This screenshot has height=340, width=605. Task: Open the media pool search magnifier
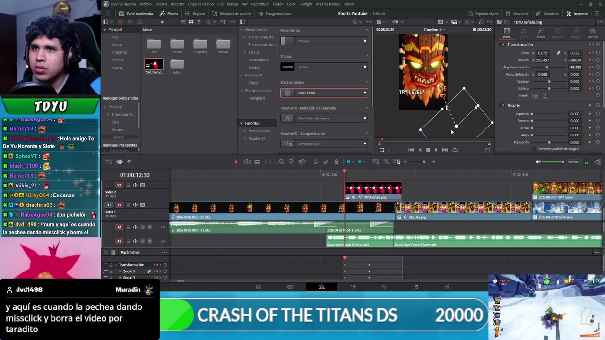pos(208,22)
